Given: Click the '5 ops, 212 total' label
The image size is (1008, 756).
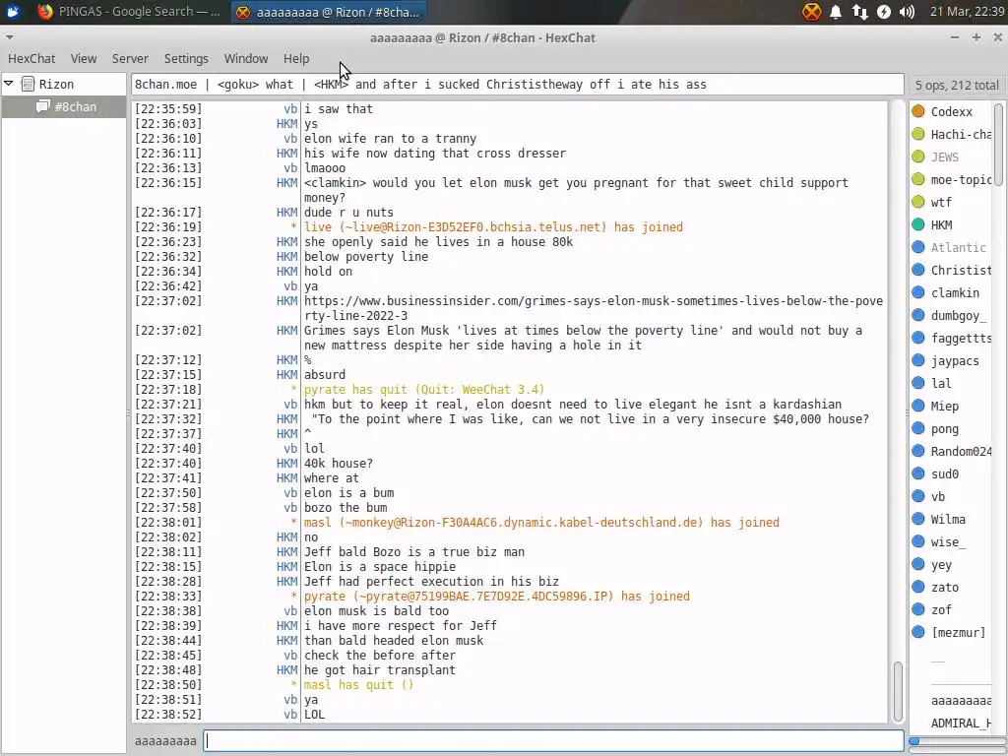Looking at the screenshot, I should 957,85.
